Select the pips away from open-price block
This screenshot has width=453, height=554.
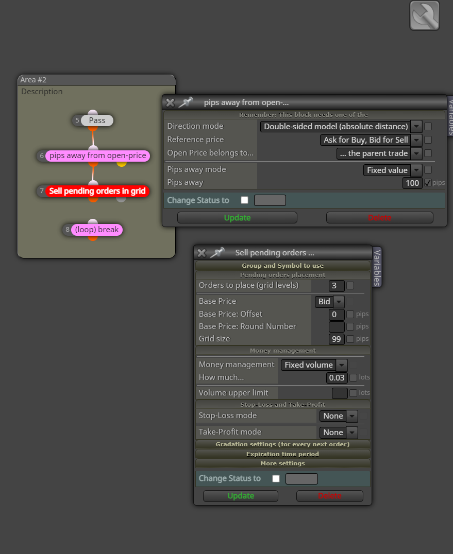[97, 156]
